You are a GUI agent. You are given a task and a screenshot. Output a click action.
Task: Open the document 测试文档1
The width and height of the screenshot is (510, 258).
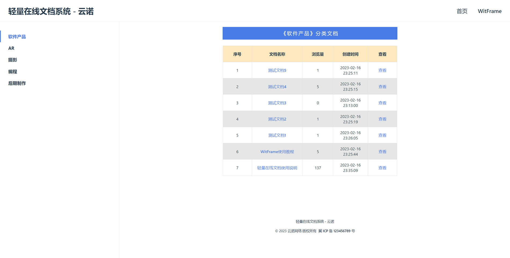click(x=277, y=135)
